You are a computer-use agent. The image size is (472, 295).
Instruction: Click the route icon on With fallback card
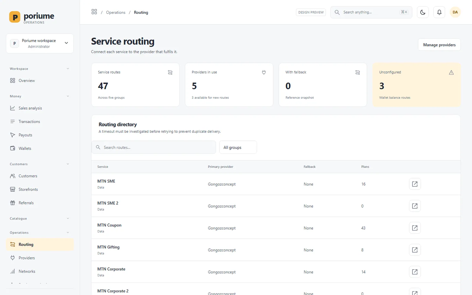tap(358, 72)
